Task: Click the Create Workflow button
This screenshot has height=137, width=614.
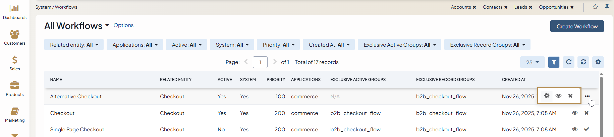Action: pyautogui.click(x=577, y=26)
